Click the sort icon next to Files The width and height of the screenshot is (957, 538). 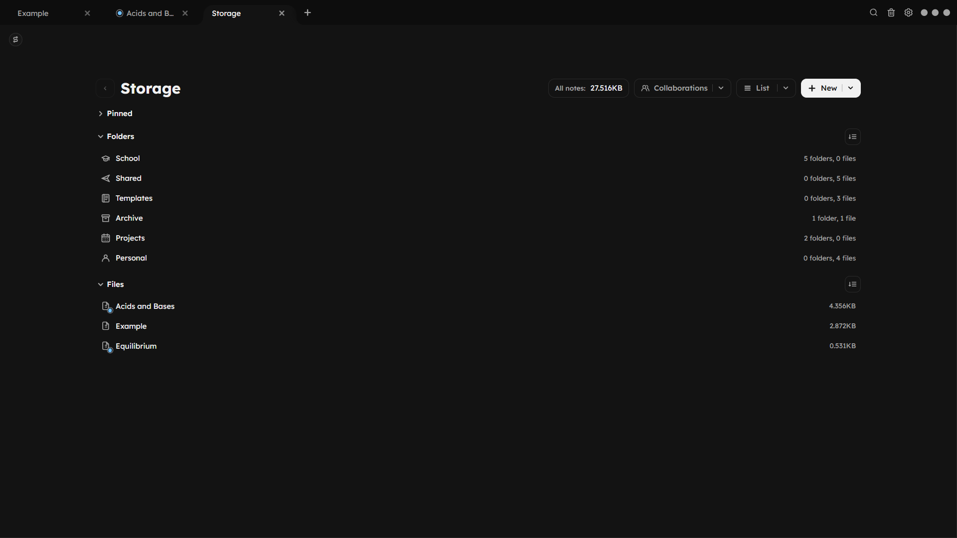[852, 284]
